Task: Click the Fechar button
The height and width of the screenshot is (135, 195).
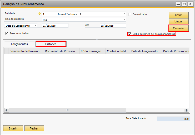Action: click(x=34, y=128)
